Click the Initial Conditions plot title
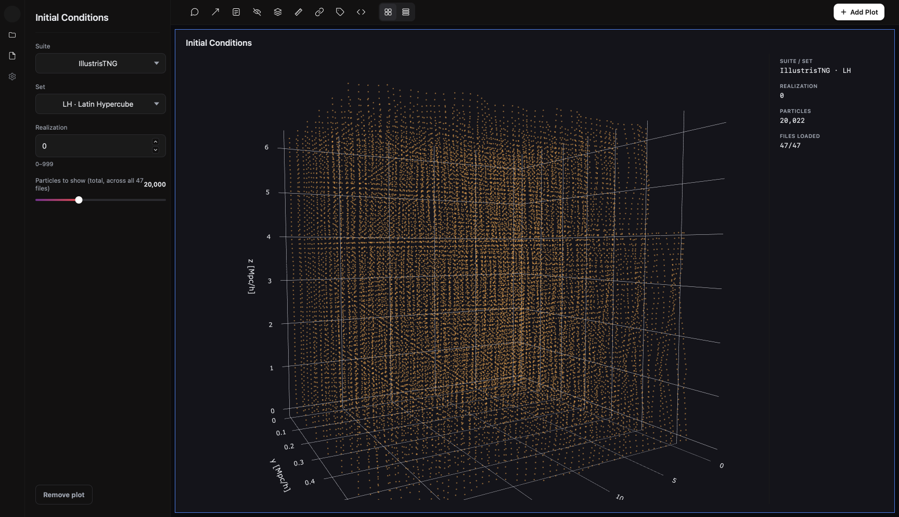This screenshot has height=517, width=899. pos(219,43)
